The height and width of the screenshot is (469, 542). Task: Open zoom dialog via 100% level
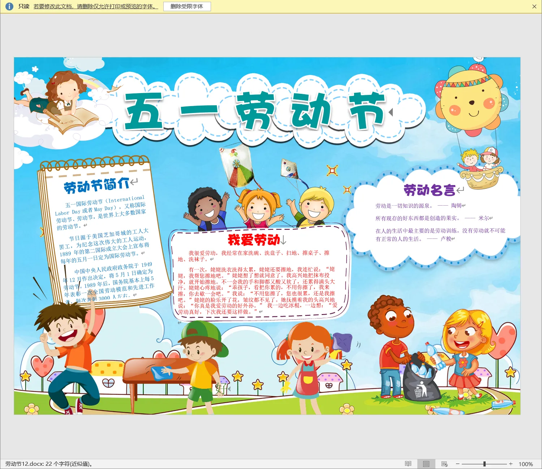click(x=525, y=464)
